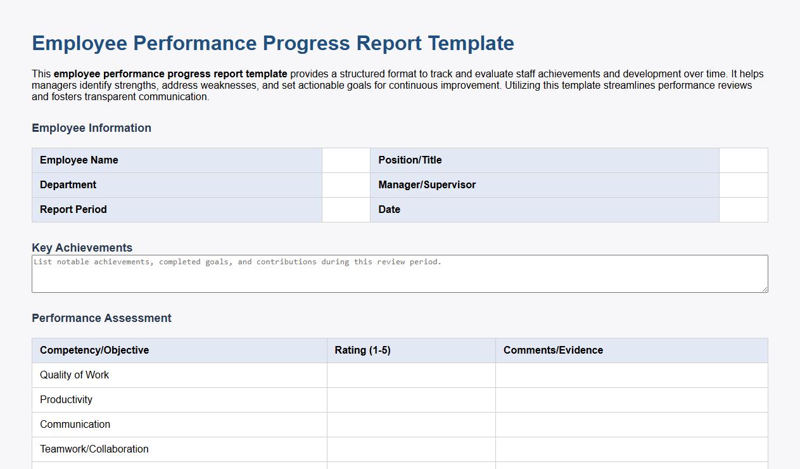Click the Report Period input field
The width and height of the screenshot is (800, 469).
[x=346, y=209]
